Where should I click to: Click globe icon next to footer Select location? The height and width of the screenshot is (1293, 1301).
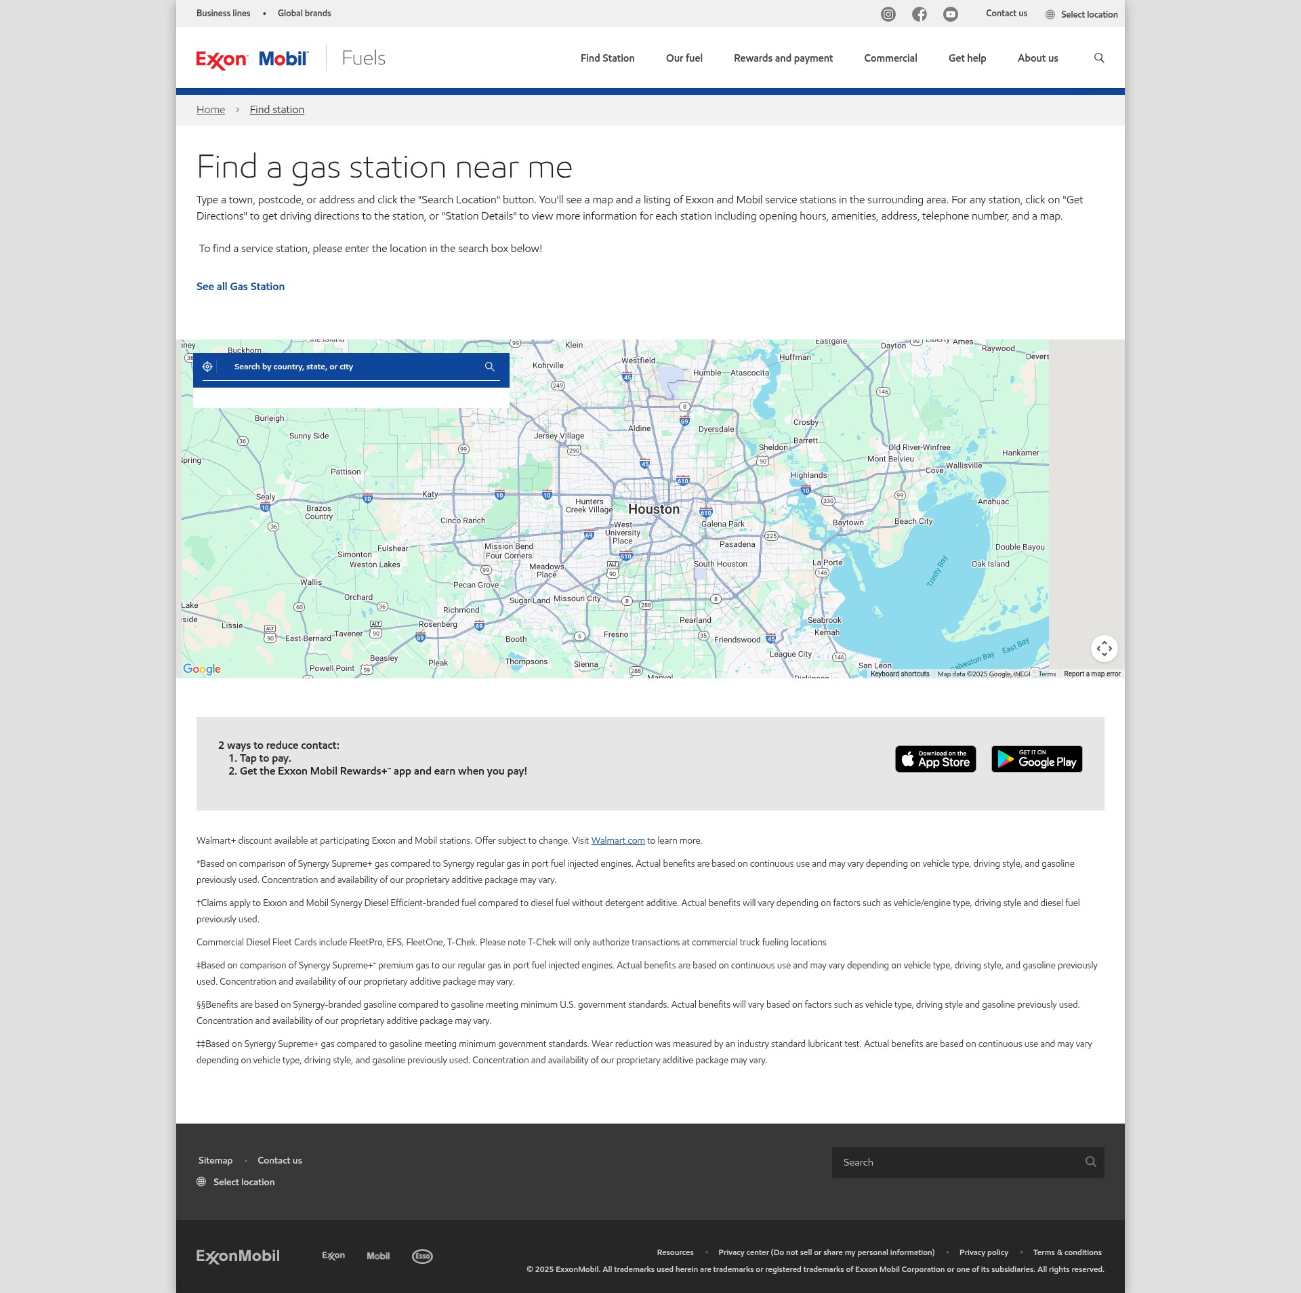(201, 1181)
